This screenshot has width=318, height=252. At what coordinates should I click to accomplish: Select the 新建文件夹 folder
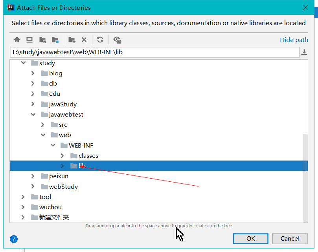(50, 217)
